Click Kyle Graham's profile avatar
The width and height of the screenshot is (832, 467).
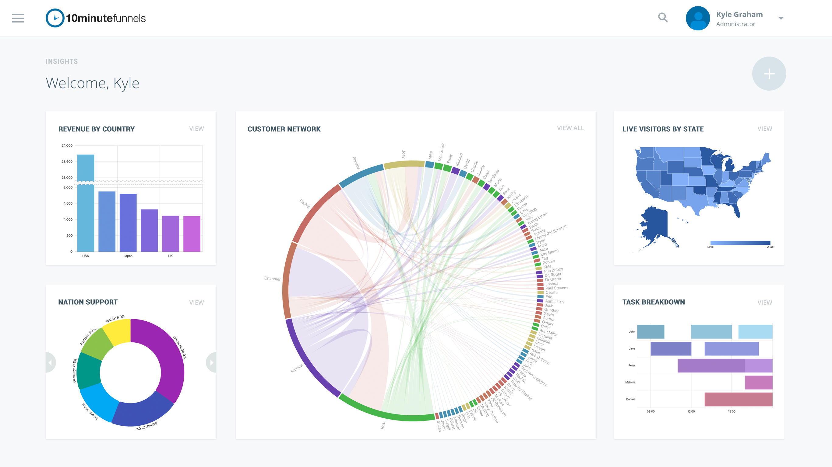(x=697, y=18)
